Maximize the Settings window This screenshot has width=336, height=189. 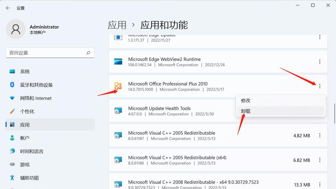[313, 5]
